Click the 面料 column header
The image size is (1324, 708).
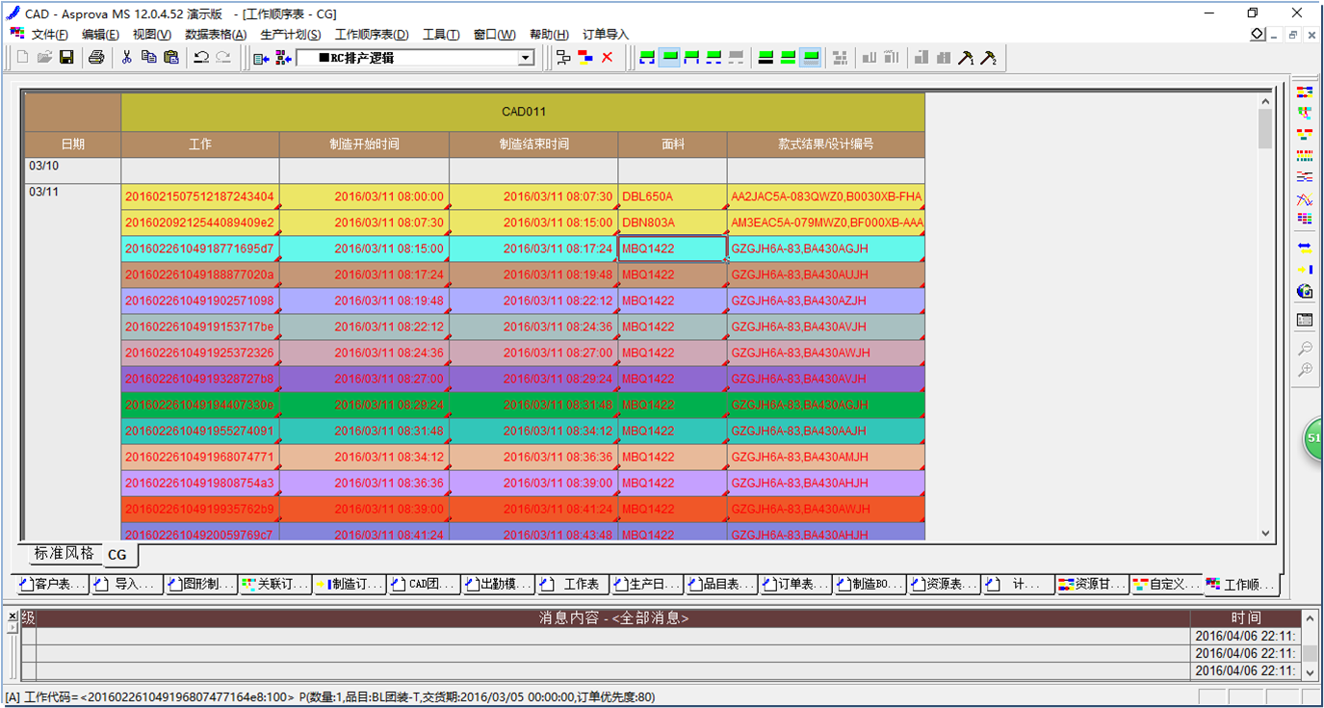[x=672, y=144]
